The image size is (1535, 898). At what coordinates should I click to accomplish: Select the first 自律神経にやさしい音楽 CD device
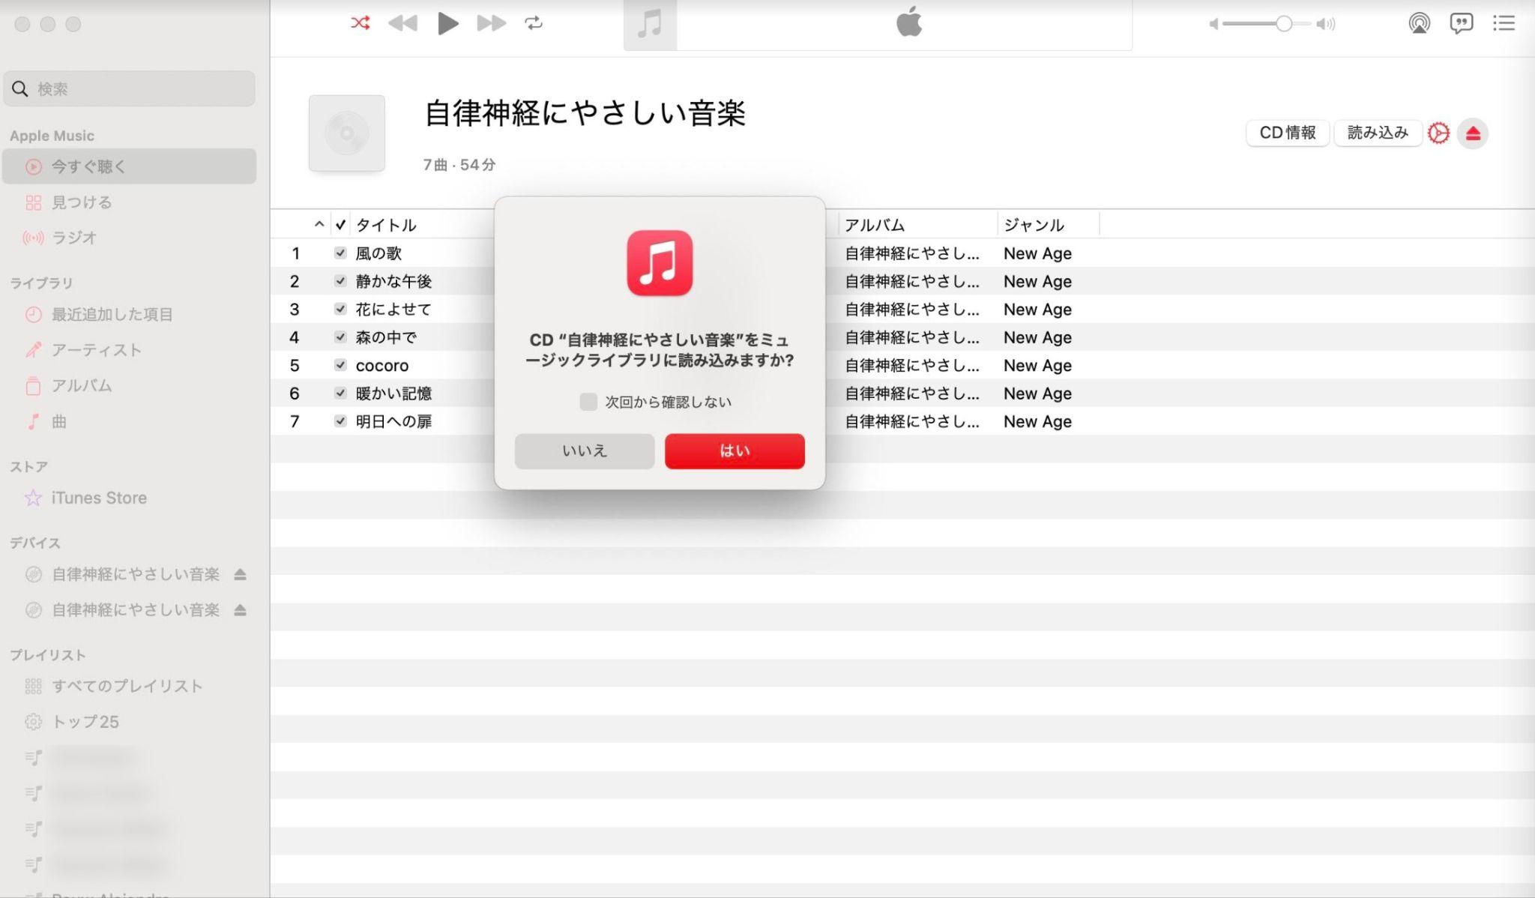(x=135, y=574)
